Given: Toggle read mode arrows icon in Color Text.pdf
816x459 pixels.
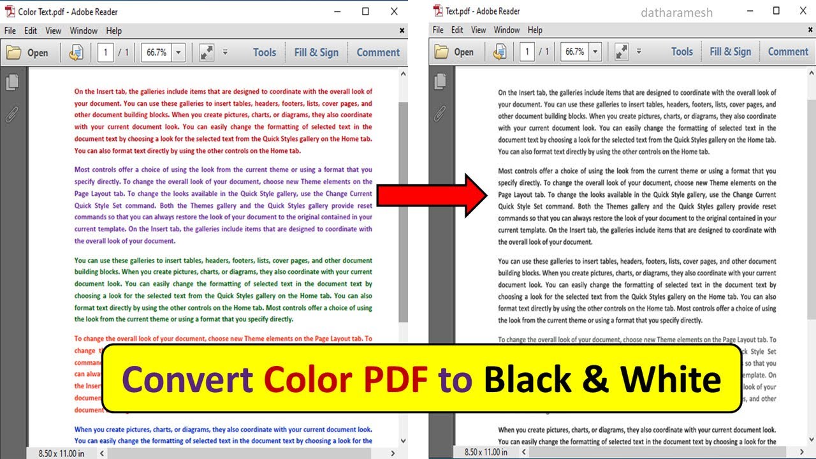Looking at the screenshot, I should 207,53.
